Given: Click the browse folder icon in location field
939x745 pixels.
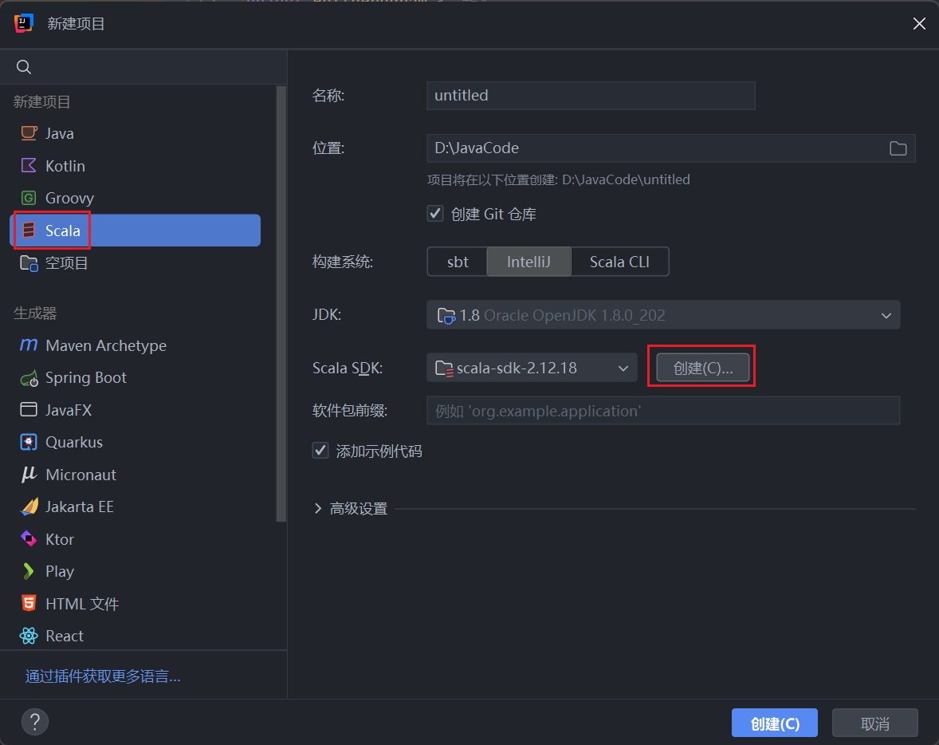Looking at the screenshot, I should click(x=898, y=148).
